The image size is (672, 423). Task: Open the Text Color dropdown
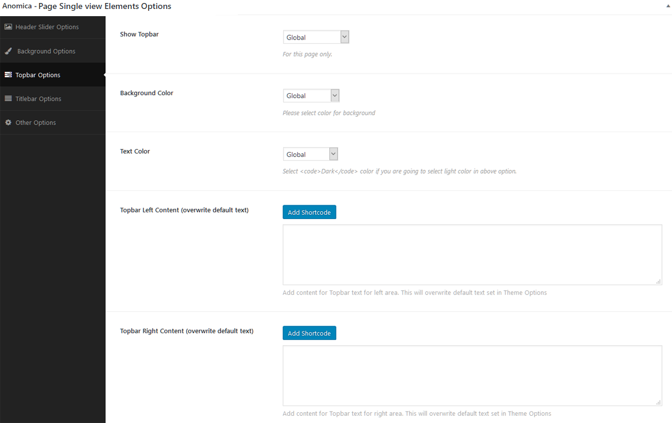310,154
